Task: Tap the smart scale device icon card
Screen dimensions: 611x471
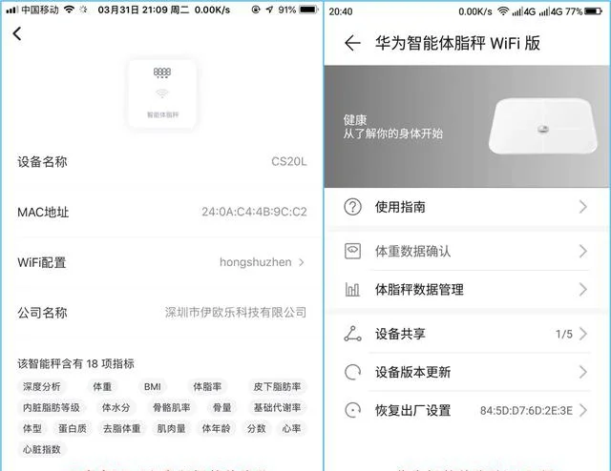Action: point(162,93)
